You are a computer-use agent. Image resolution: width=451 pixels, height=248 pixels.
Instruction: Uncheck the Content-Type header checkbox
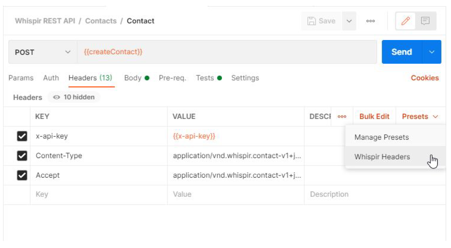click(22, 156)
